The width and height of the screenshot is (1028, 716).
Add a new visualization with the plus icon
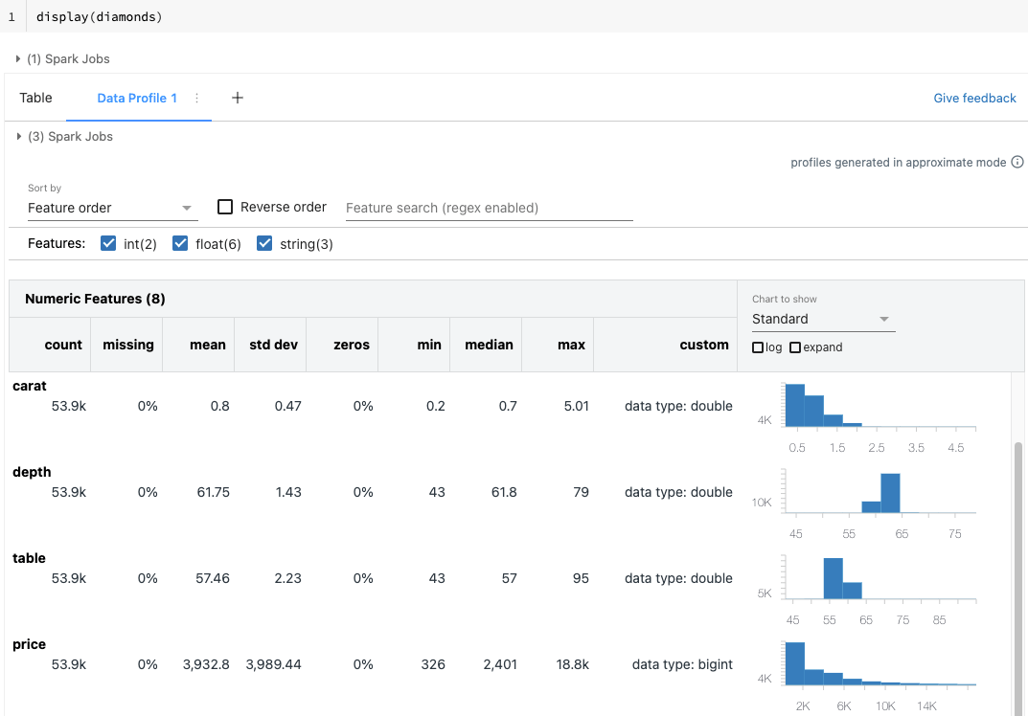point(237,98)
